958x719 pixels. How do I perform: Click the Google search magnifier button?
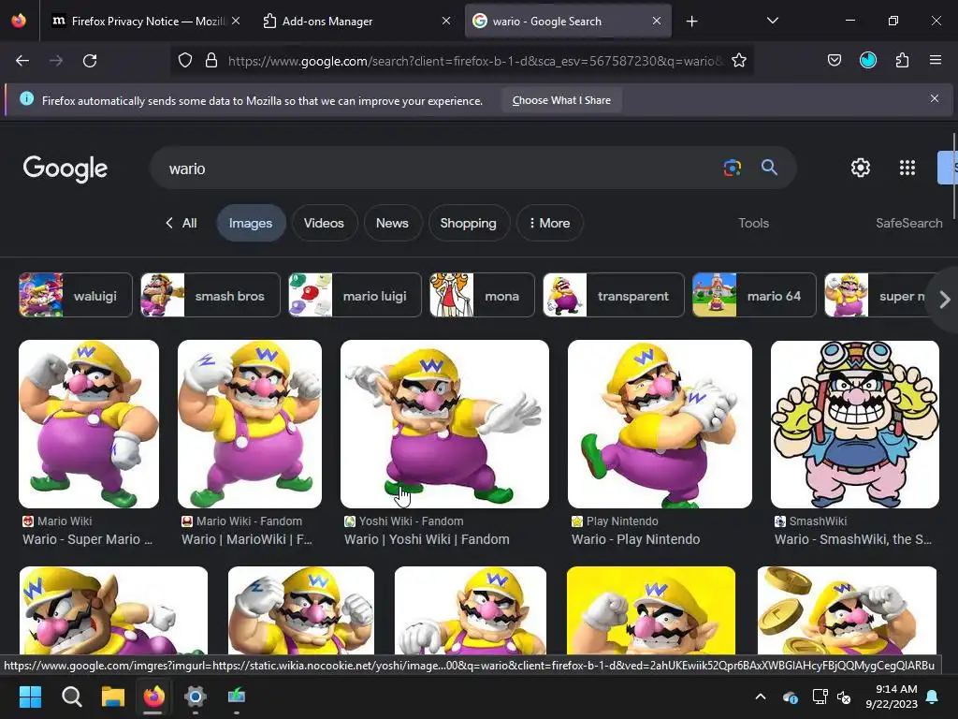[x=769, y=168]
